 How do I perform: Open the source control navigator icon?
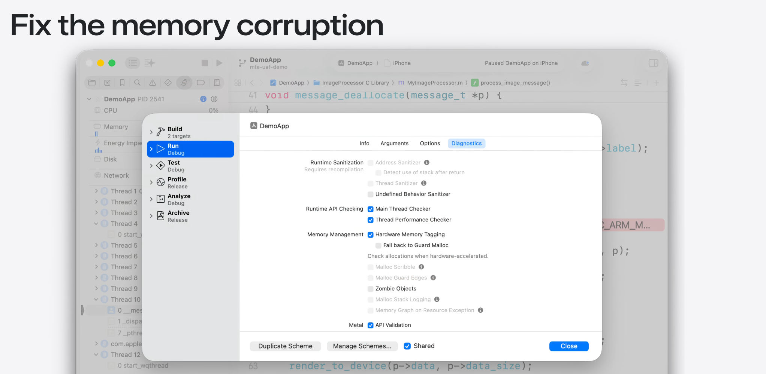tap(107, 83)
